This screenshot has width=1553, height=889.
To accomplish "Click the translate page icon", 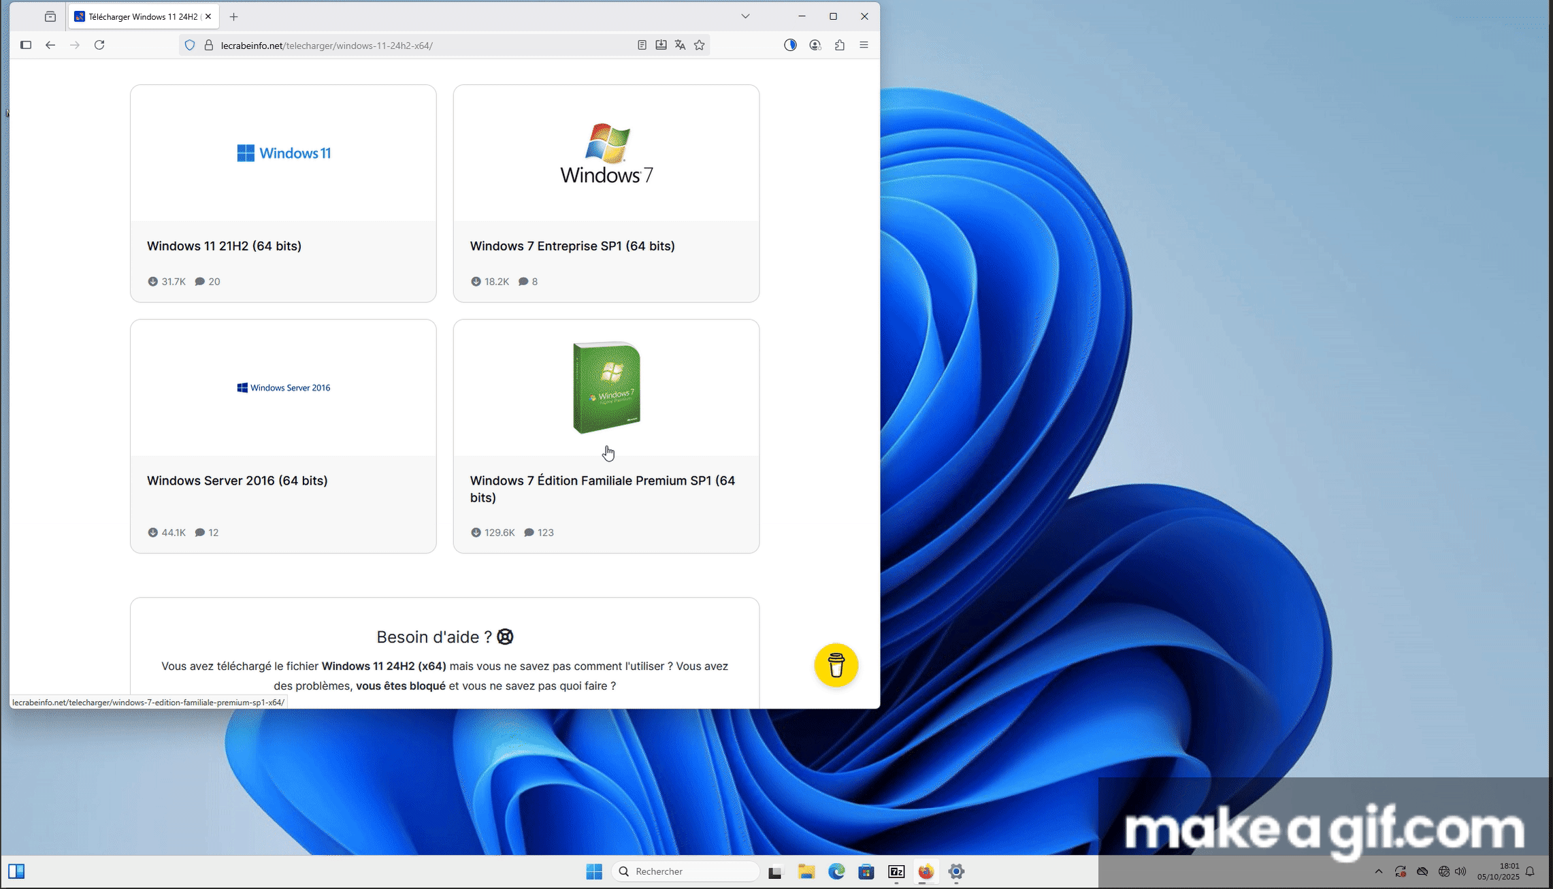I will click(680, 45).
